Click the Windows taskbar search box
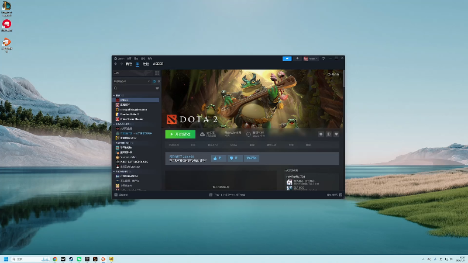Viewport: 468px width, 263px height. pyautogui.click(x=30, y=259)
